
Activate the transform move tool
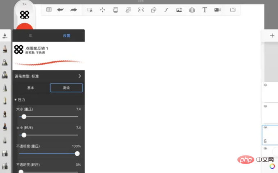pos(103,10)
